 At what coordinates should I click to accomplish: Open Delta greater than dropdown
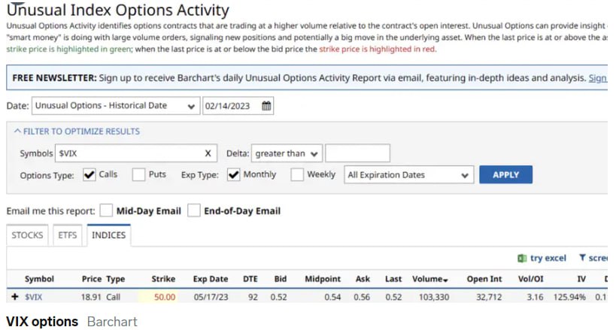pos(287,153)
